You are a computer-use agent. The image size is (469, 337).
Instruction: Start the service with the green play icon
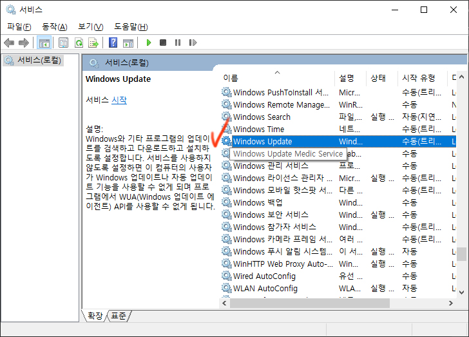click(x=148, y=43)
